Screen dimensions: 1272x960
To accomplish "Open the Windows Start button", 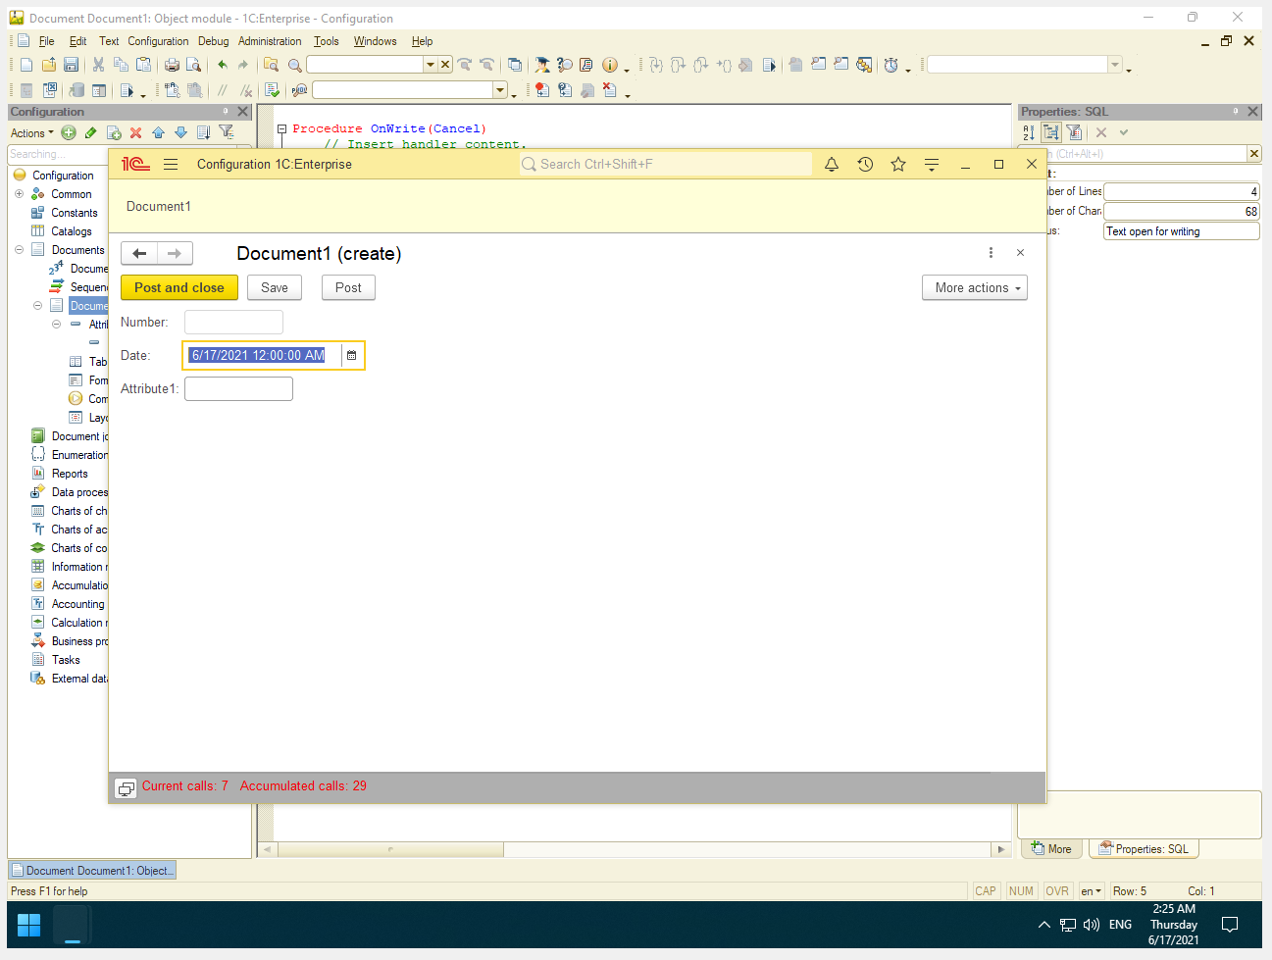I will coord(29,925).
